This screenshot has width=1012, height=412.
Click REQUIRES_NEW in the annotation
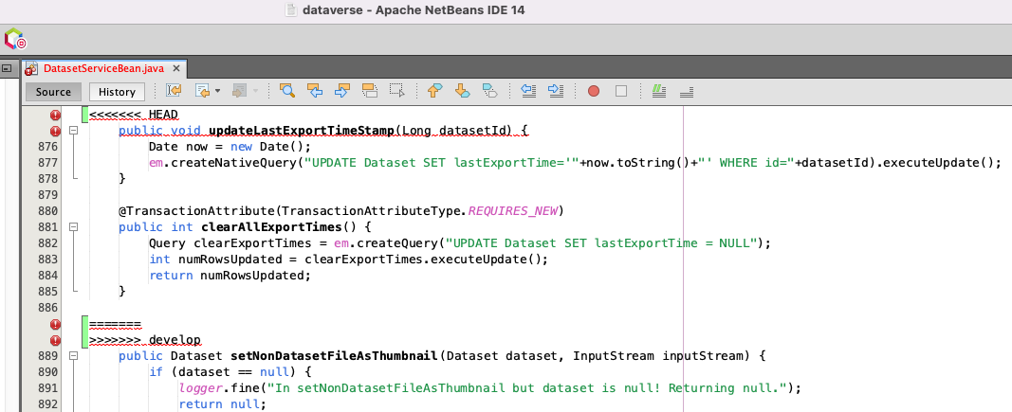(513, 211)
